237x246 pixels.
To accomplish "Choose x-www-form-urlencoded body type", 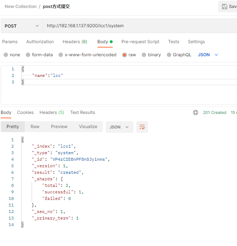I will [61, 55].
